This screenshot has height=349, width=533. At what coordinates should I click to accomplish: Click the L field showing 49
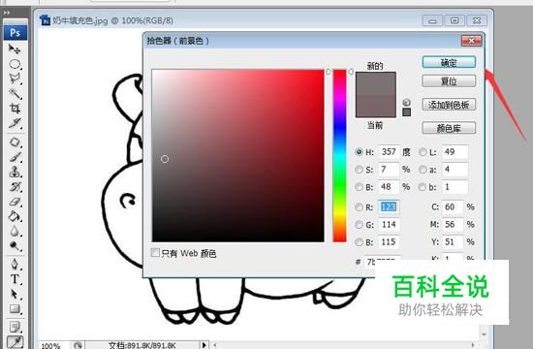pos(455,151)
